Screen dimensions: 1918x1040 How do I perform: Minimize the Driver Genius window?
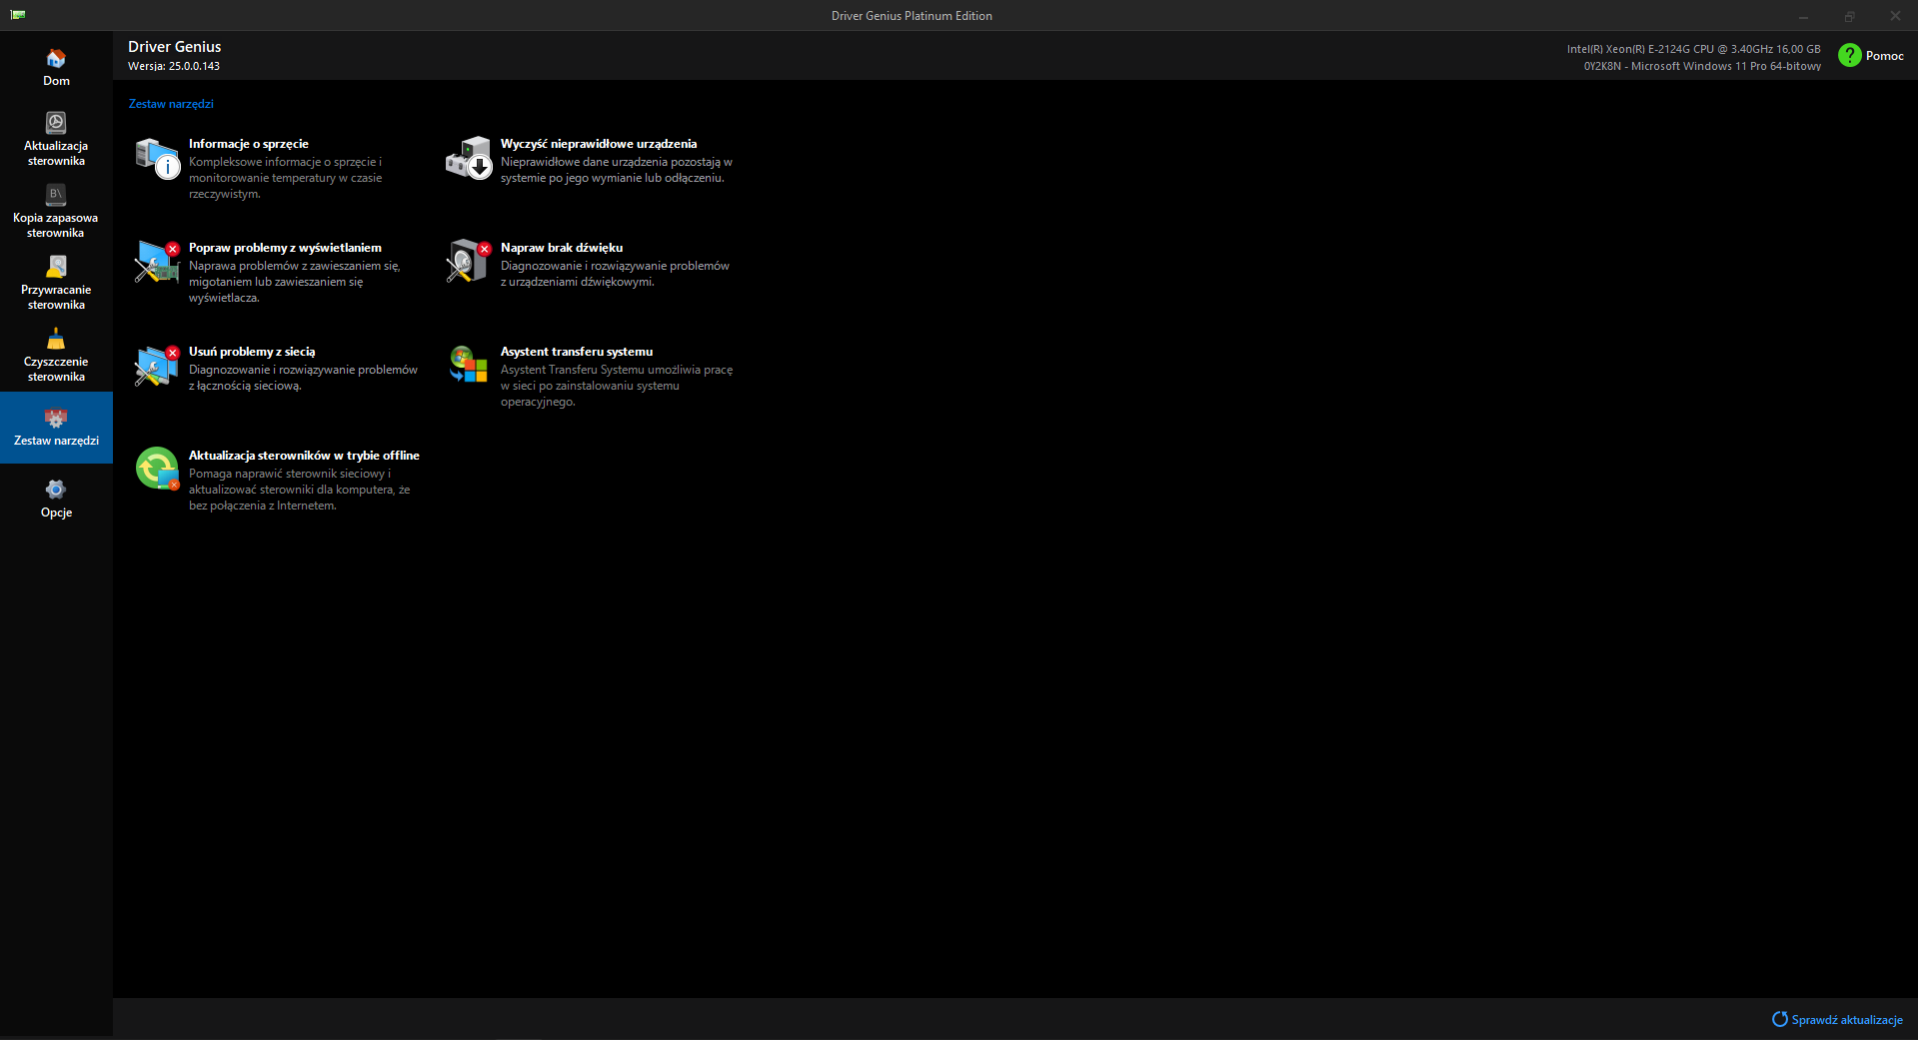pyautogui.click(x=1803, y=16)
